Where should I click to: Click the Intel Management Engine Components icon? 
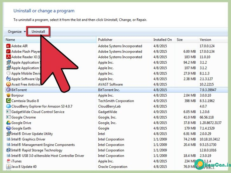8,144
